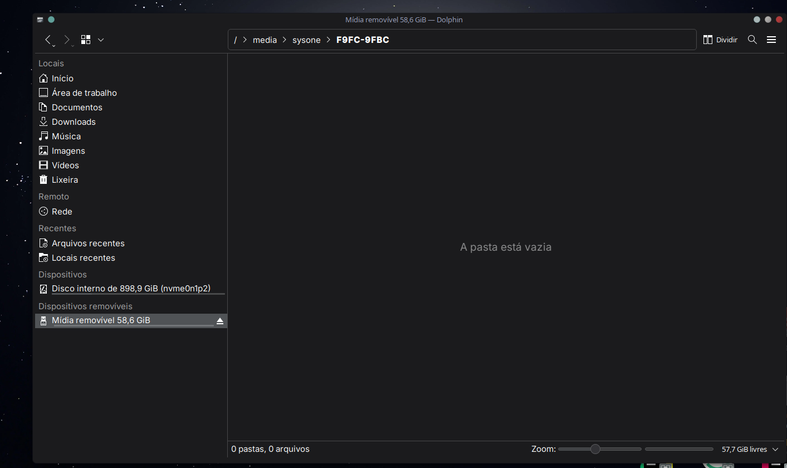Open the hamburger menu

pos(771,40)
